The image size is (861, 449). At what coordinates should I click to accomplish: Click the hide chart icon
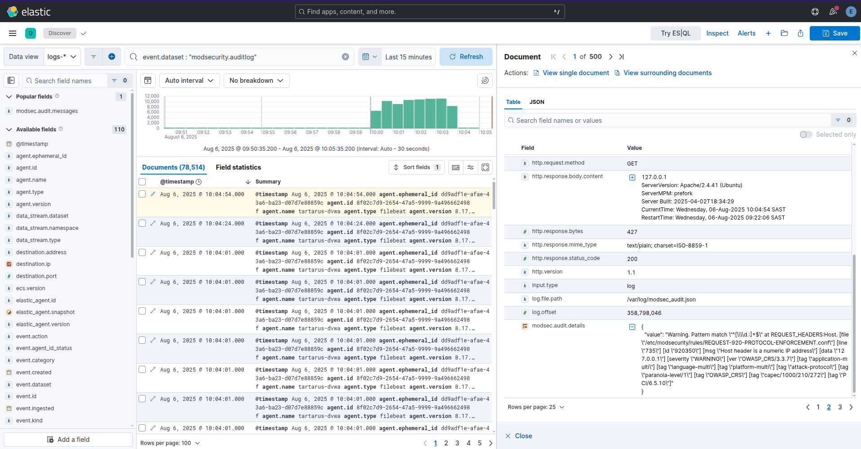148,81
